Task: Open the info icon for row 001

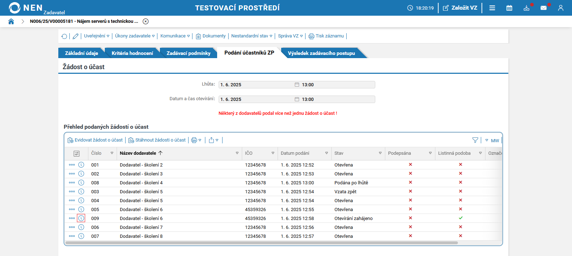Action: [81, 165]
